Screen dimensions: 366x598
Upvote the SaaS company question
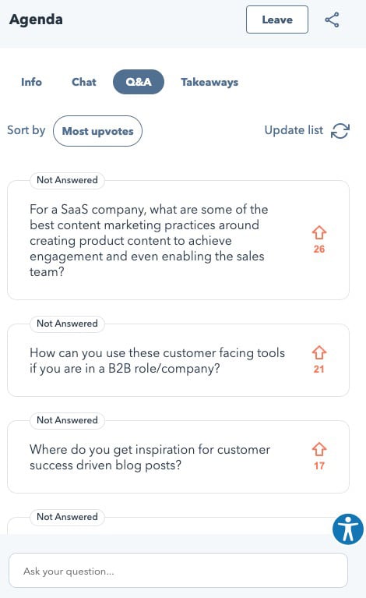coord(319,232)
